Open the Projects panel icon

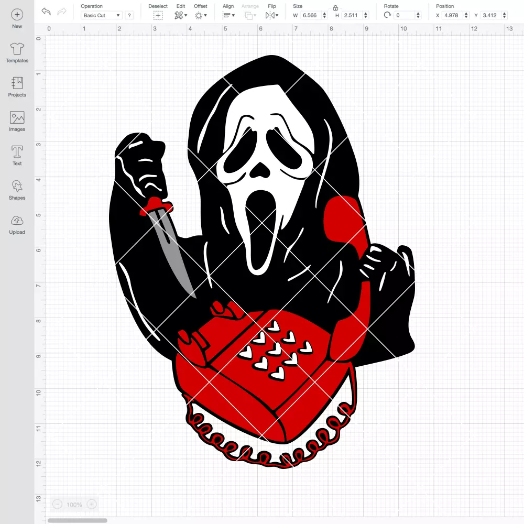click(17, 83)
